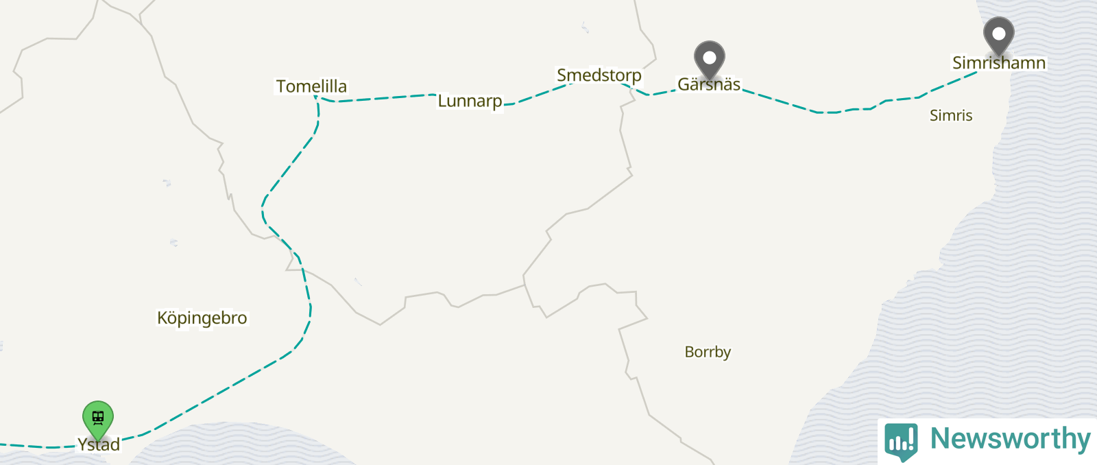Click the Köpingebro place label
Screen dimensions: 1097x465
(x=202, y=318)
